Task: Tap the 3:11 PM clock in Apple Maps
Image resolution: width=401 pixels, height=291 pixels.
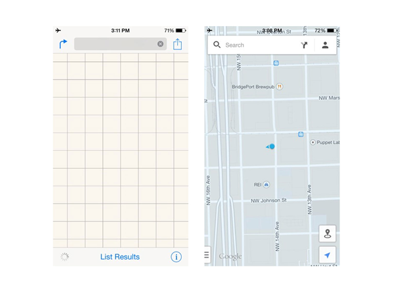Action: click(x=120, y=31)
